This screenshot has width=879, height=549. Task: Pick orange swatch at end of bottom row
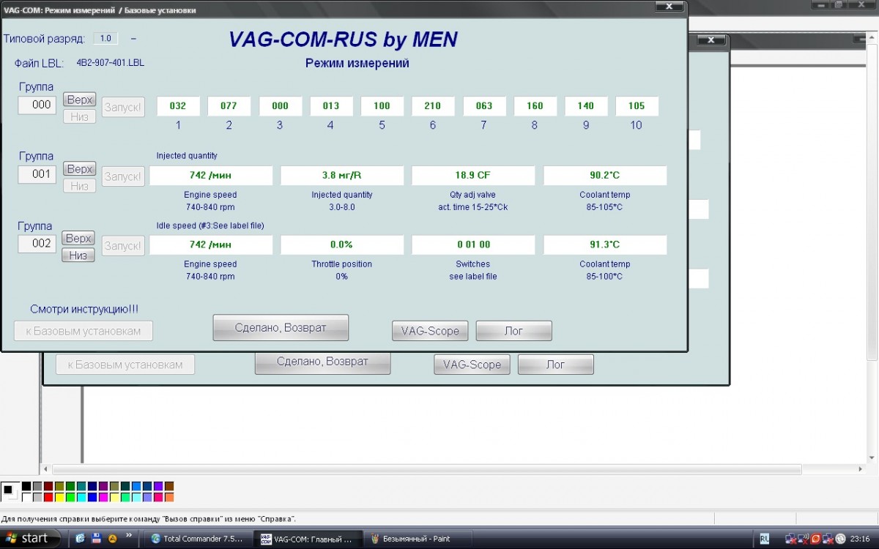169,497
